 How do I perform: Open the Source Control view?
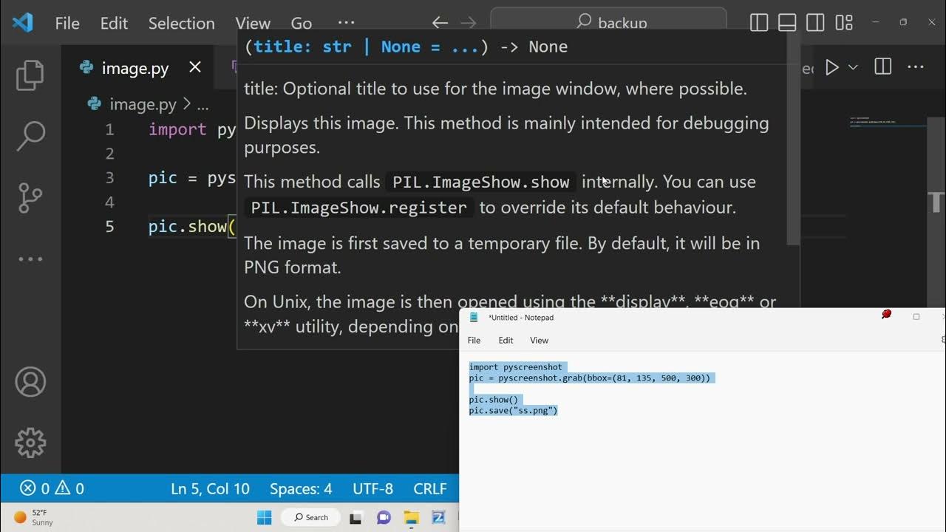(30, 197)
